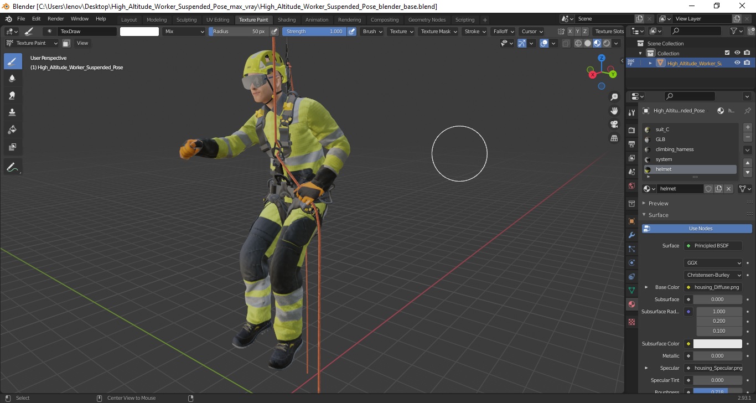Open the Texture Paint mode dropdown
The image size is (756, 403).
(x=32, y=43)
